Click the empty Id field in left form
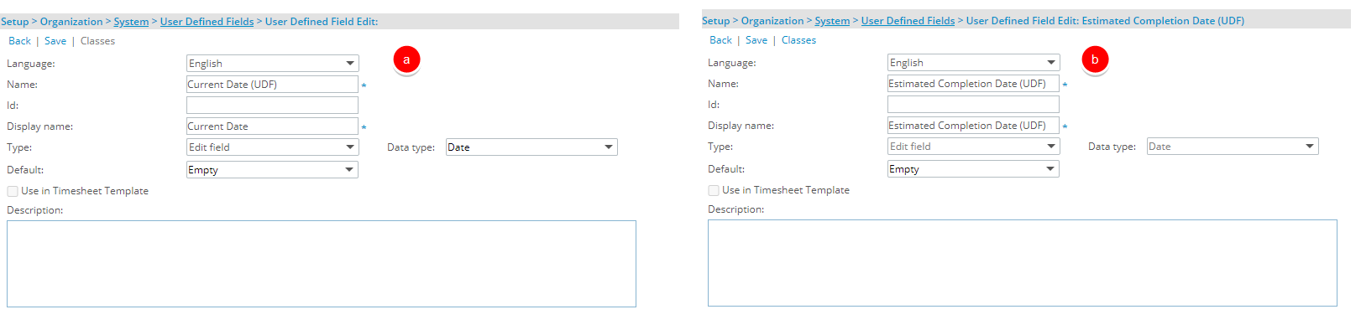Screen dimensions: 1361x330 pyautogui.click(x=272, y=106)
